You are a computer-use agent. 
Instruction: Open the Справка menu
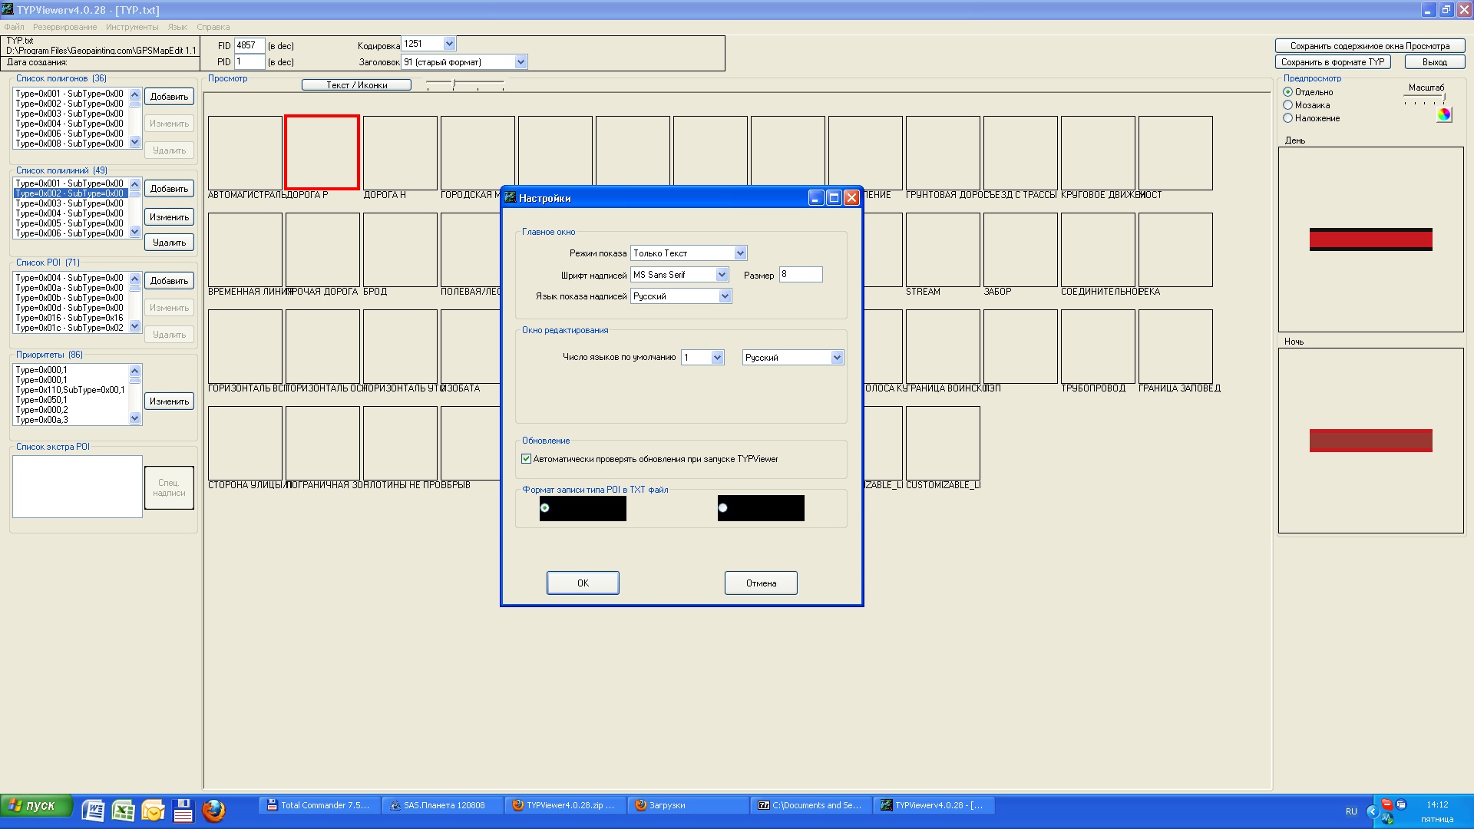point(213,27)
